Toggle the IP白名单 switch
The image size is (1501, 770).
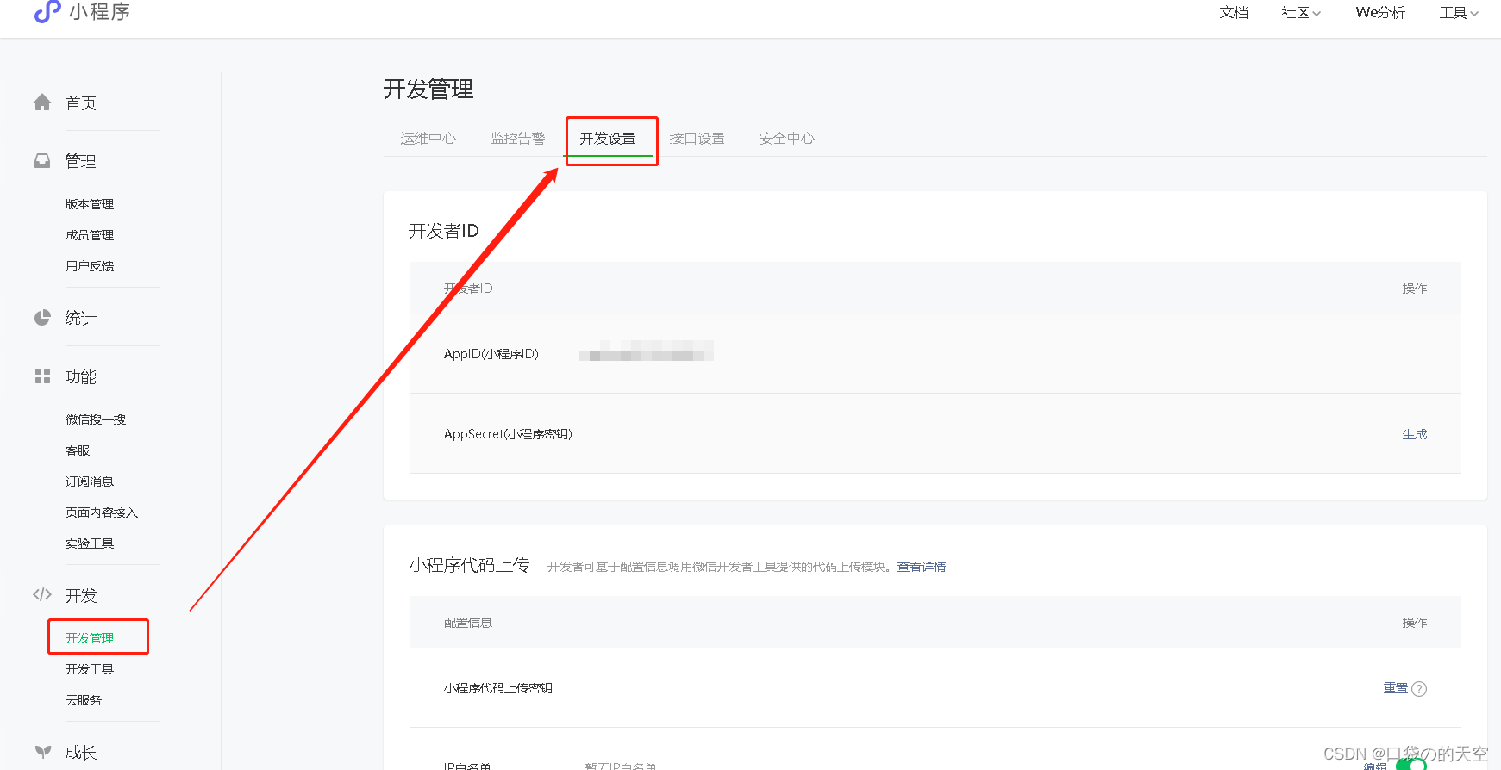point(1411,765)
